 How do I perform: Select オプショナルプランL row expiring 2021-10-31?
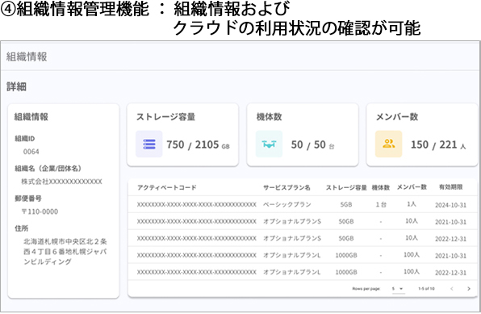[303, 255]
